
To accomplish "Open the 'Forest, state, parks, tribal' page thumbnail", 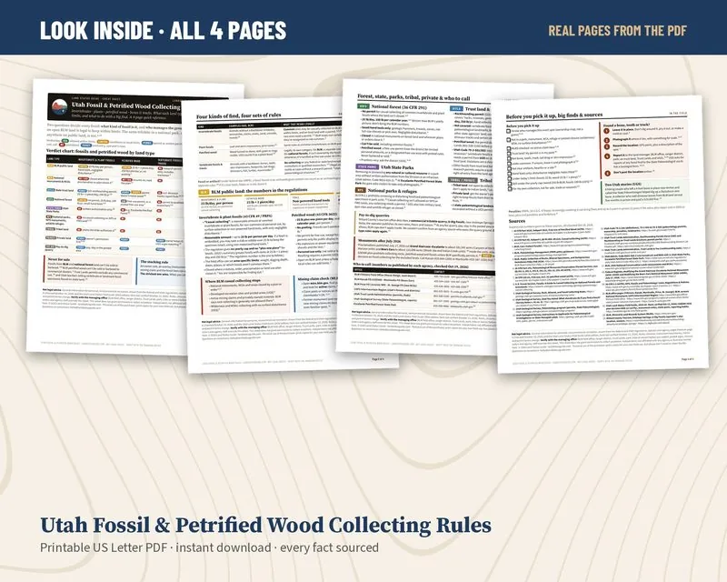I will pos(417,216).
